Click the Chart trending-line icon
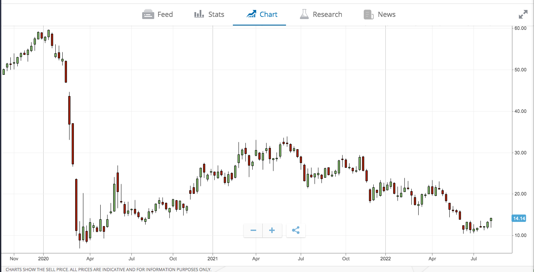 coord(251,14)
